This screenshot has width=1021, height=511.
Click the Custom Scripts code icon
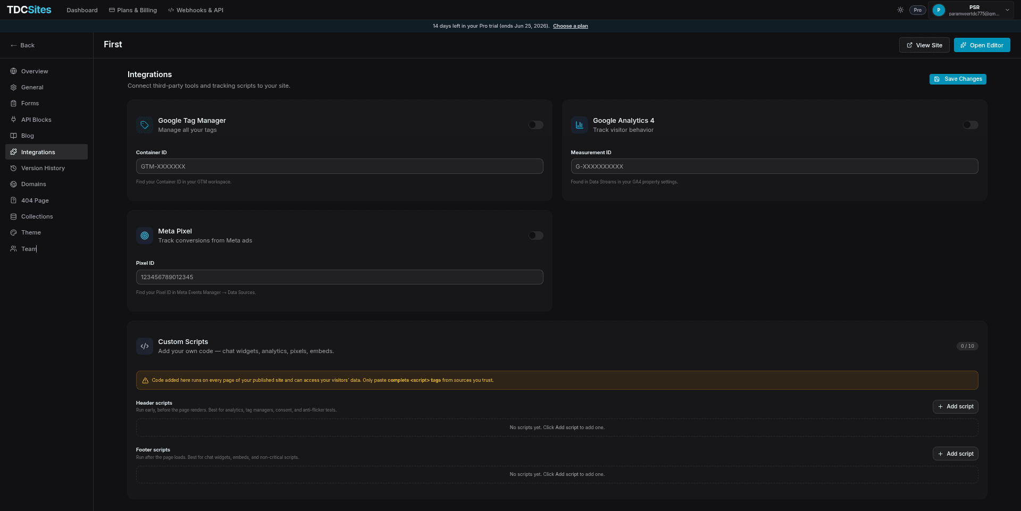[x=145, y=346]
